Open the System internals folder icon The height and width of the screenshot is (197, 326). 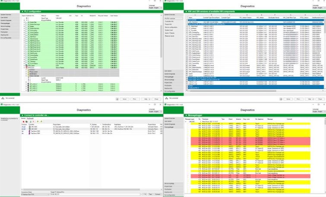28,76
